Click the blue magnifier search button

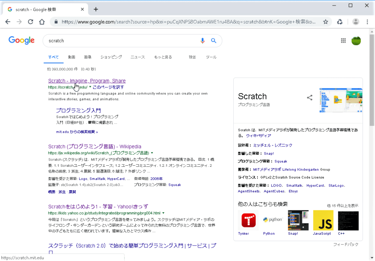tap(214, 41)
